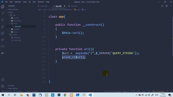Image resolution: width=173 pixels, height=97 pixels.
Task: Open Photoshop from the taskbar
Action: point(59,95)
